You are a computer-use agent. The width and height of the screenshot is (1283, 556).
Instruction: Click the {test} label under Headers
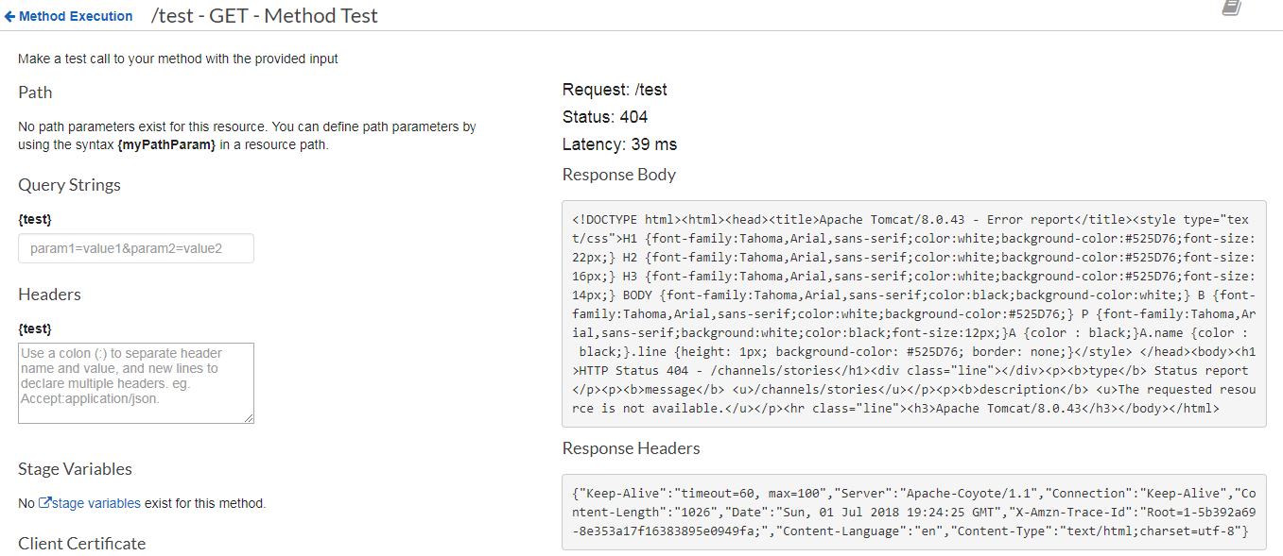(35, 329)
